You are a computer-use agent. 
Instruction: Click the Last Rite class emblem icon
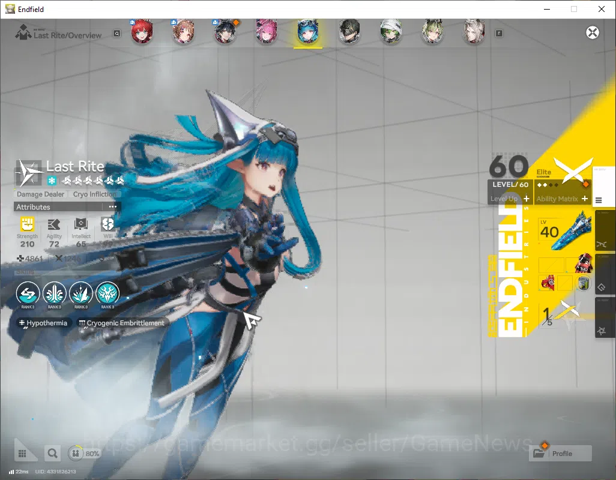point(29,173)
